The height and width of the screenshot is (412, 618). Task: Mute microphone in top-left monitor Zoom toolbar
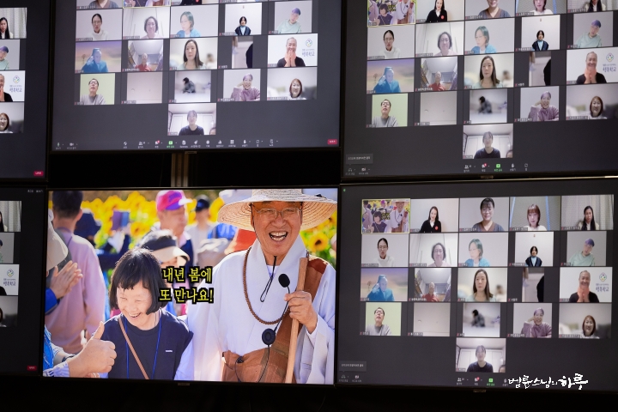tap(58, 145)
